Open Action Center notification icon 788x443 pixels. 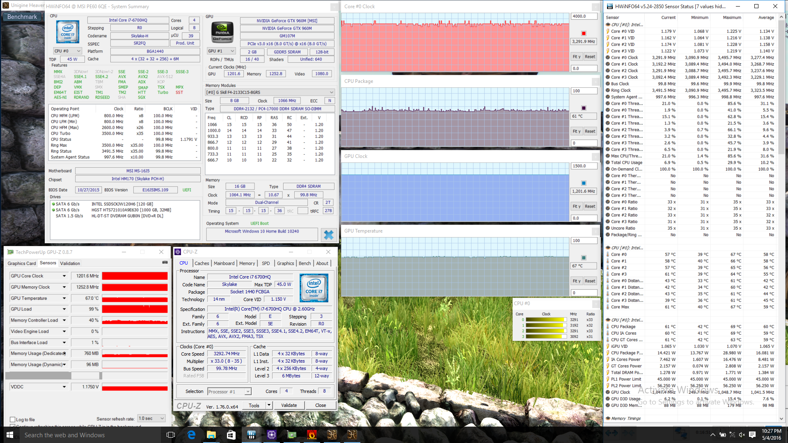[x=752, y=435]
